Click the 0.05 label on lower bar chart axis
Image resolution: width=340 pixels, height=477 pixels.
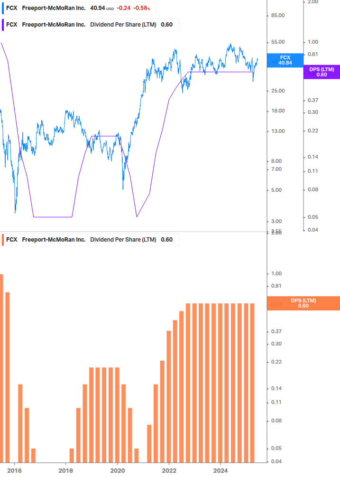click(x=276, y=449)
